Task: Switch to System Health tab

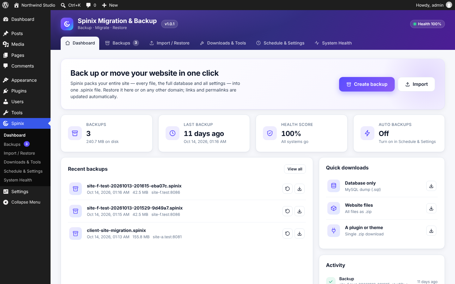Action: [x=333, y=43]
